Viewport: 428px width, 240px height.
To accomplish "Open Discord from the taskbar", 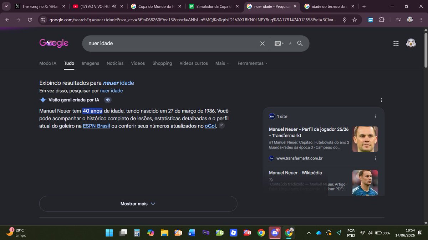I will point(275,233).
